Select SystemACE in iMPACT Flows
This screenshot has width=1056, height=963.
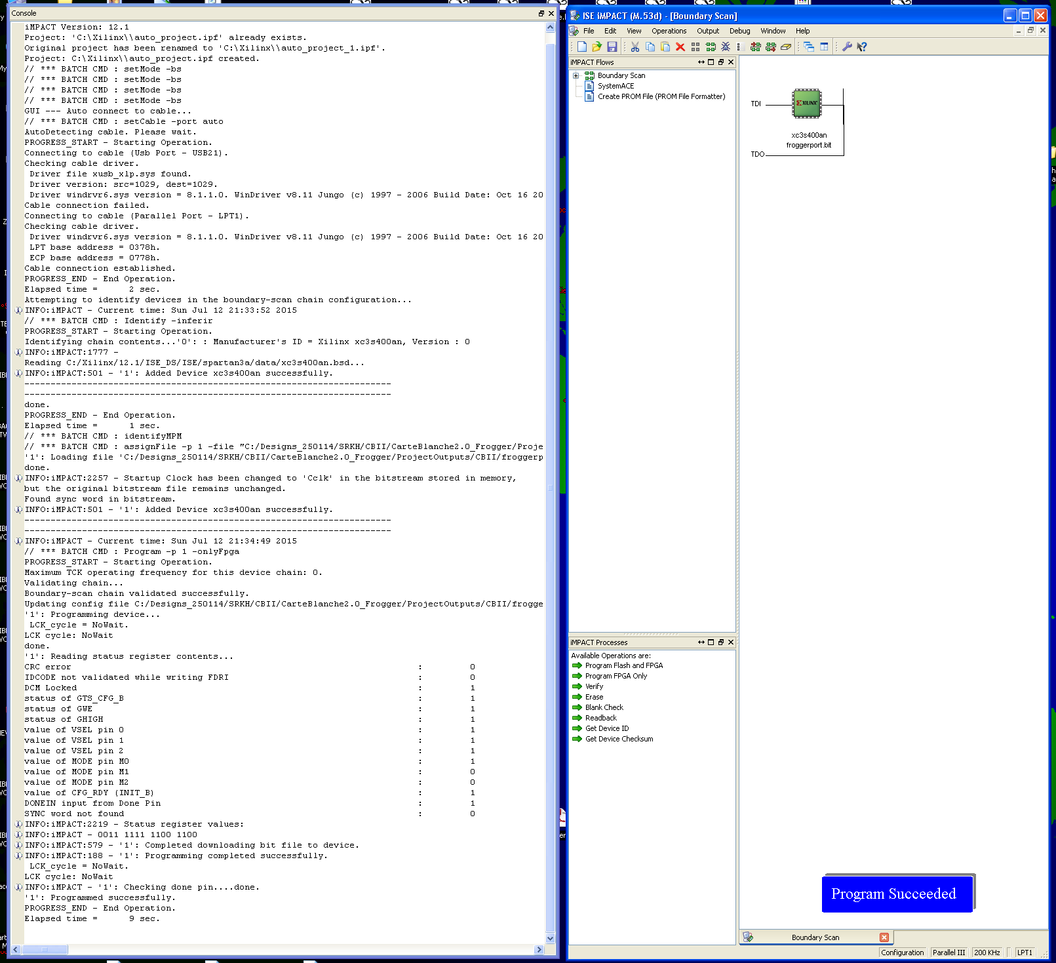pos(616,86)
